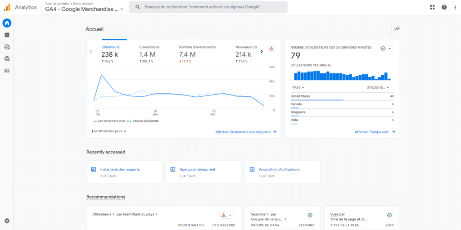The height and width of the screenshot is (230, 461).
Task: Click green check icon on Sessions card
Action: 310,215
